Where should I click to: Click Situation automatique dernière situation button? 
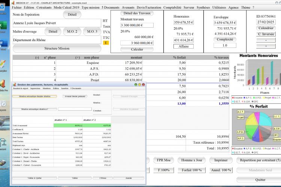34,96
